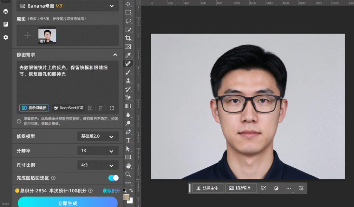This screenshot has height=207, width=354.
Task: Open the 分辨率 dropdown showing 1K
Action: point(98,151)
